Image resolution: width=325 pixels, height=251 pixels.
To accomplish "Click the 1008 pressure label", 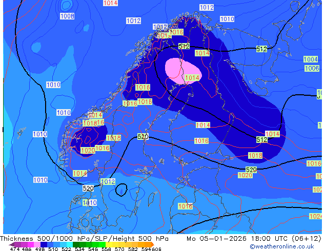I will click(x=67, y=16).
